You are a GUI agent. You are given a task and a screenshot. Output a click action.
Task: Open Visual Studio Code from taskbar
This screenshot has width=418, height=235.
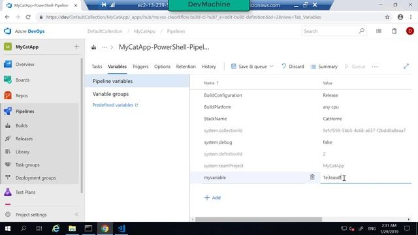pos(121,228)
